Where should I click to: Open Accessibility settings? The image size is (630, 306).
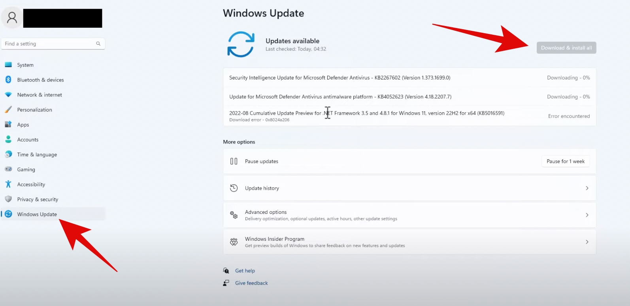tap(53, 184)
